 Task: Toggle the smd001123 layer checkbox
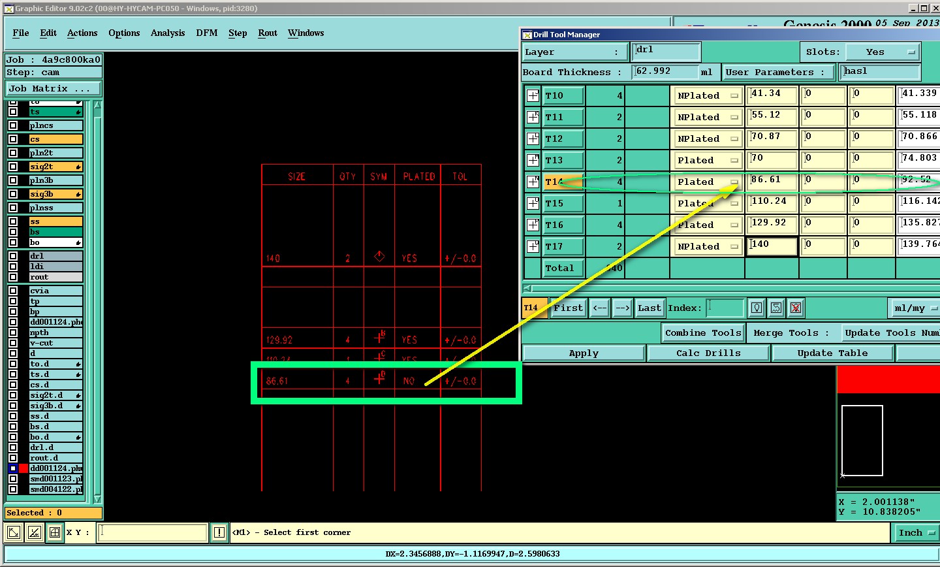pos(13,479)
